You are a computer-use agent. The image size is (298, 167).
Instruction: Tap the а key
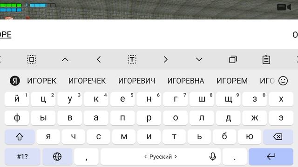pyautogui.click(x=96, y=118)
